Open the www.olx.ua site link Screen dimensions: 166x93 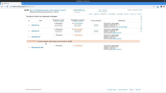pos(35,31)
